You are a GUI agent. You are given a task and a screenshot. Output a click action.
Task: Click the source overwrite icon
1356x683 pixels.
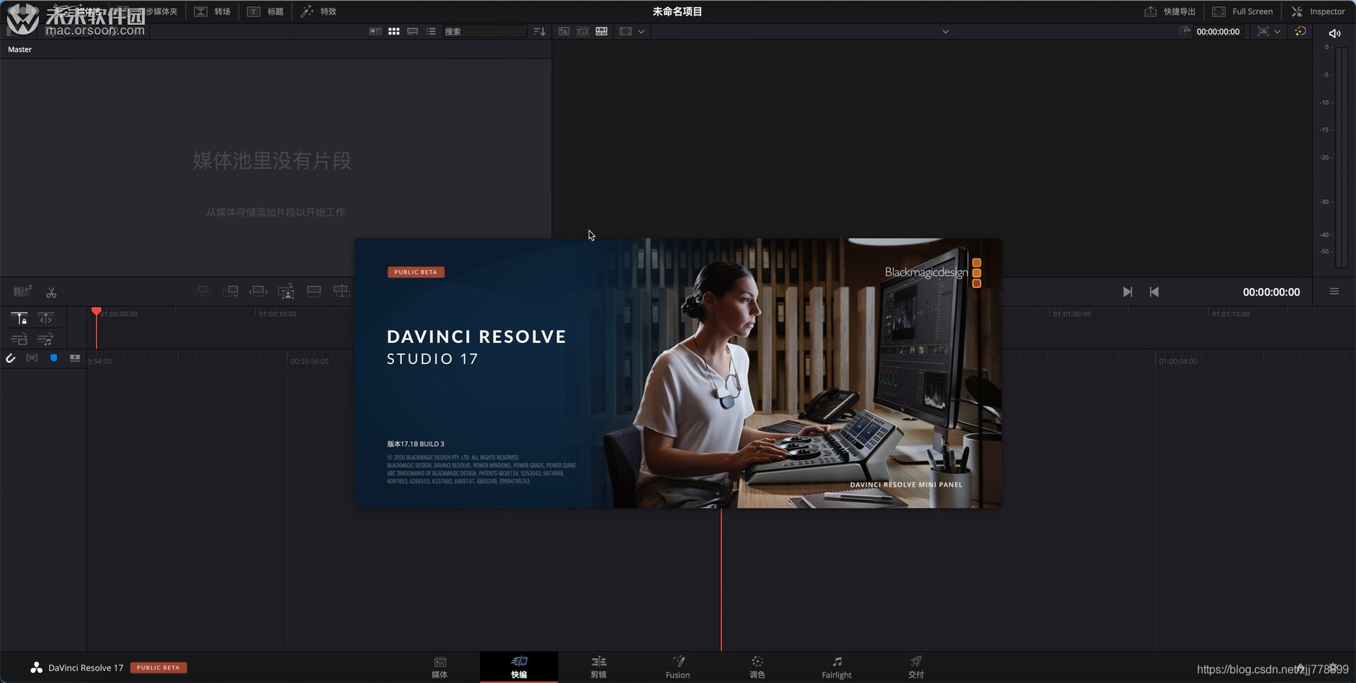point(341,291)
